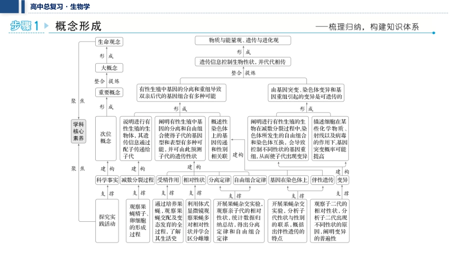Click box starting 说明进行有性生殖的生物体
450x253 pixels.
pos(136,139)
